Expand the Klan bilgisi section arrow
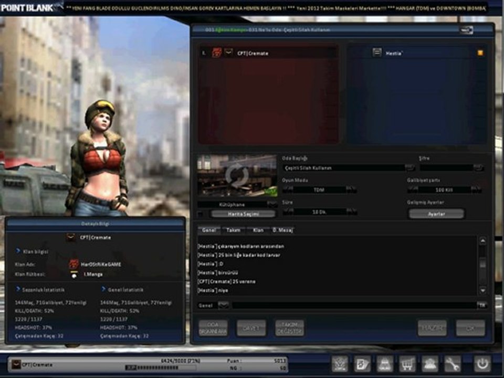The image size is (504, 378). tap(18, 251)
